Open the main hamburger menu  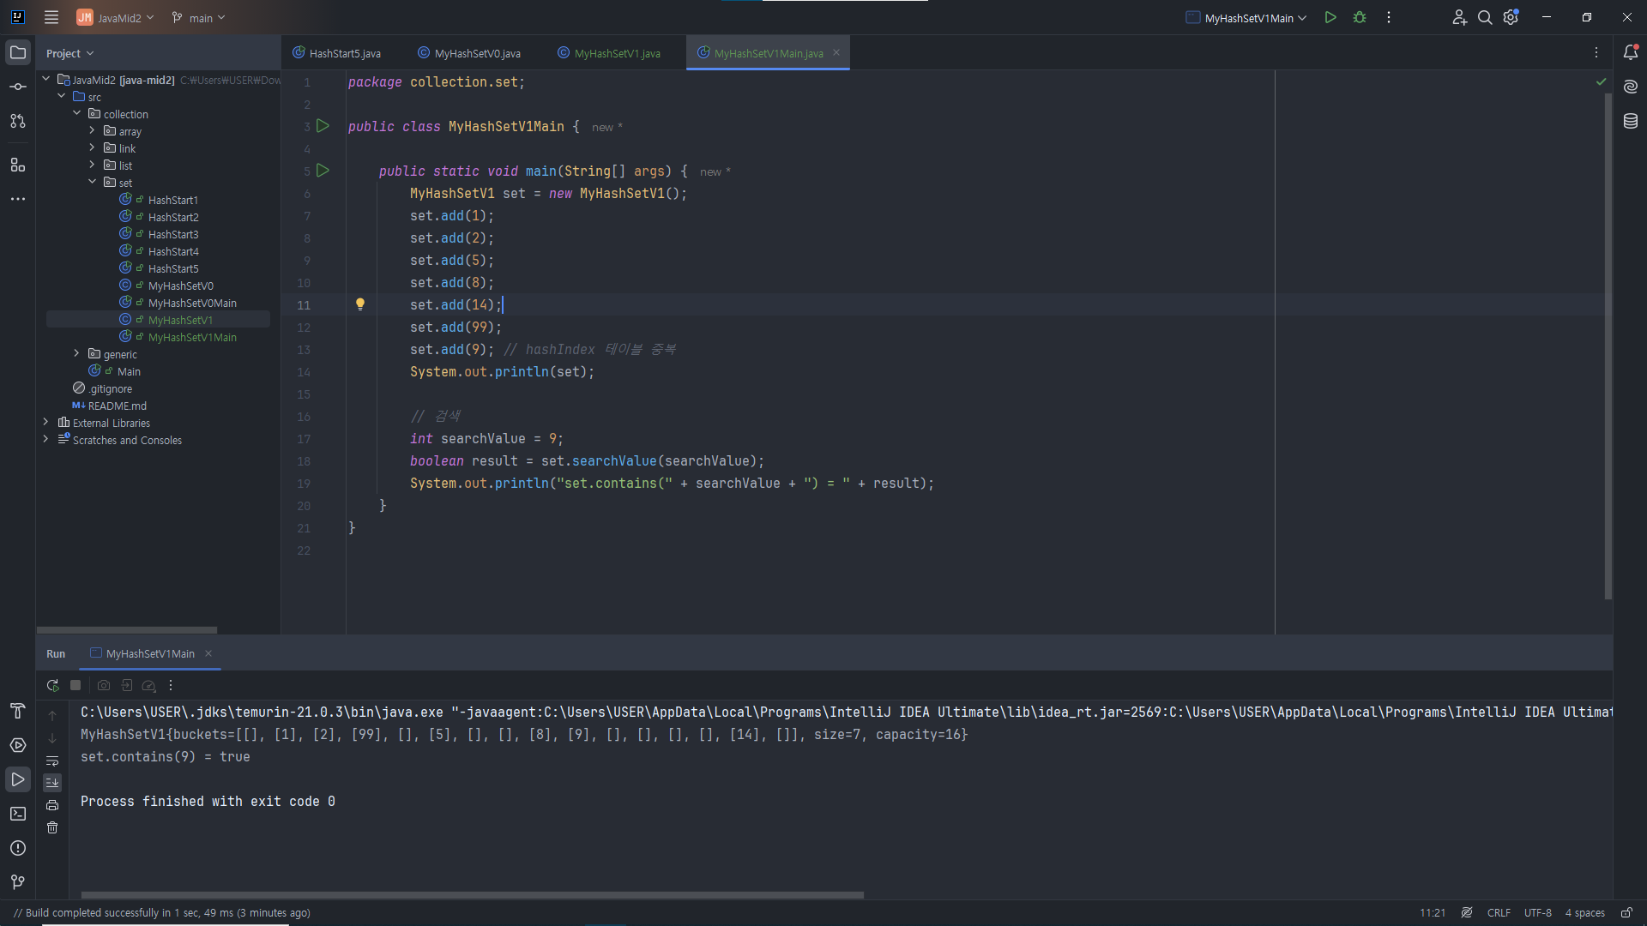(x=51, y=17)
